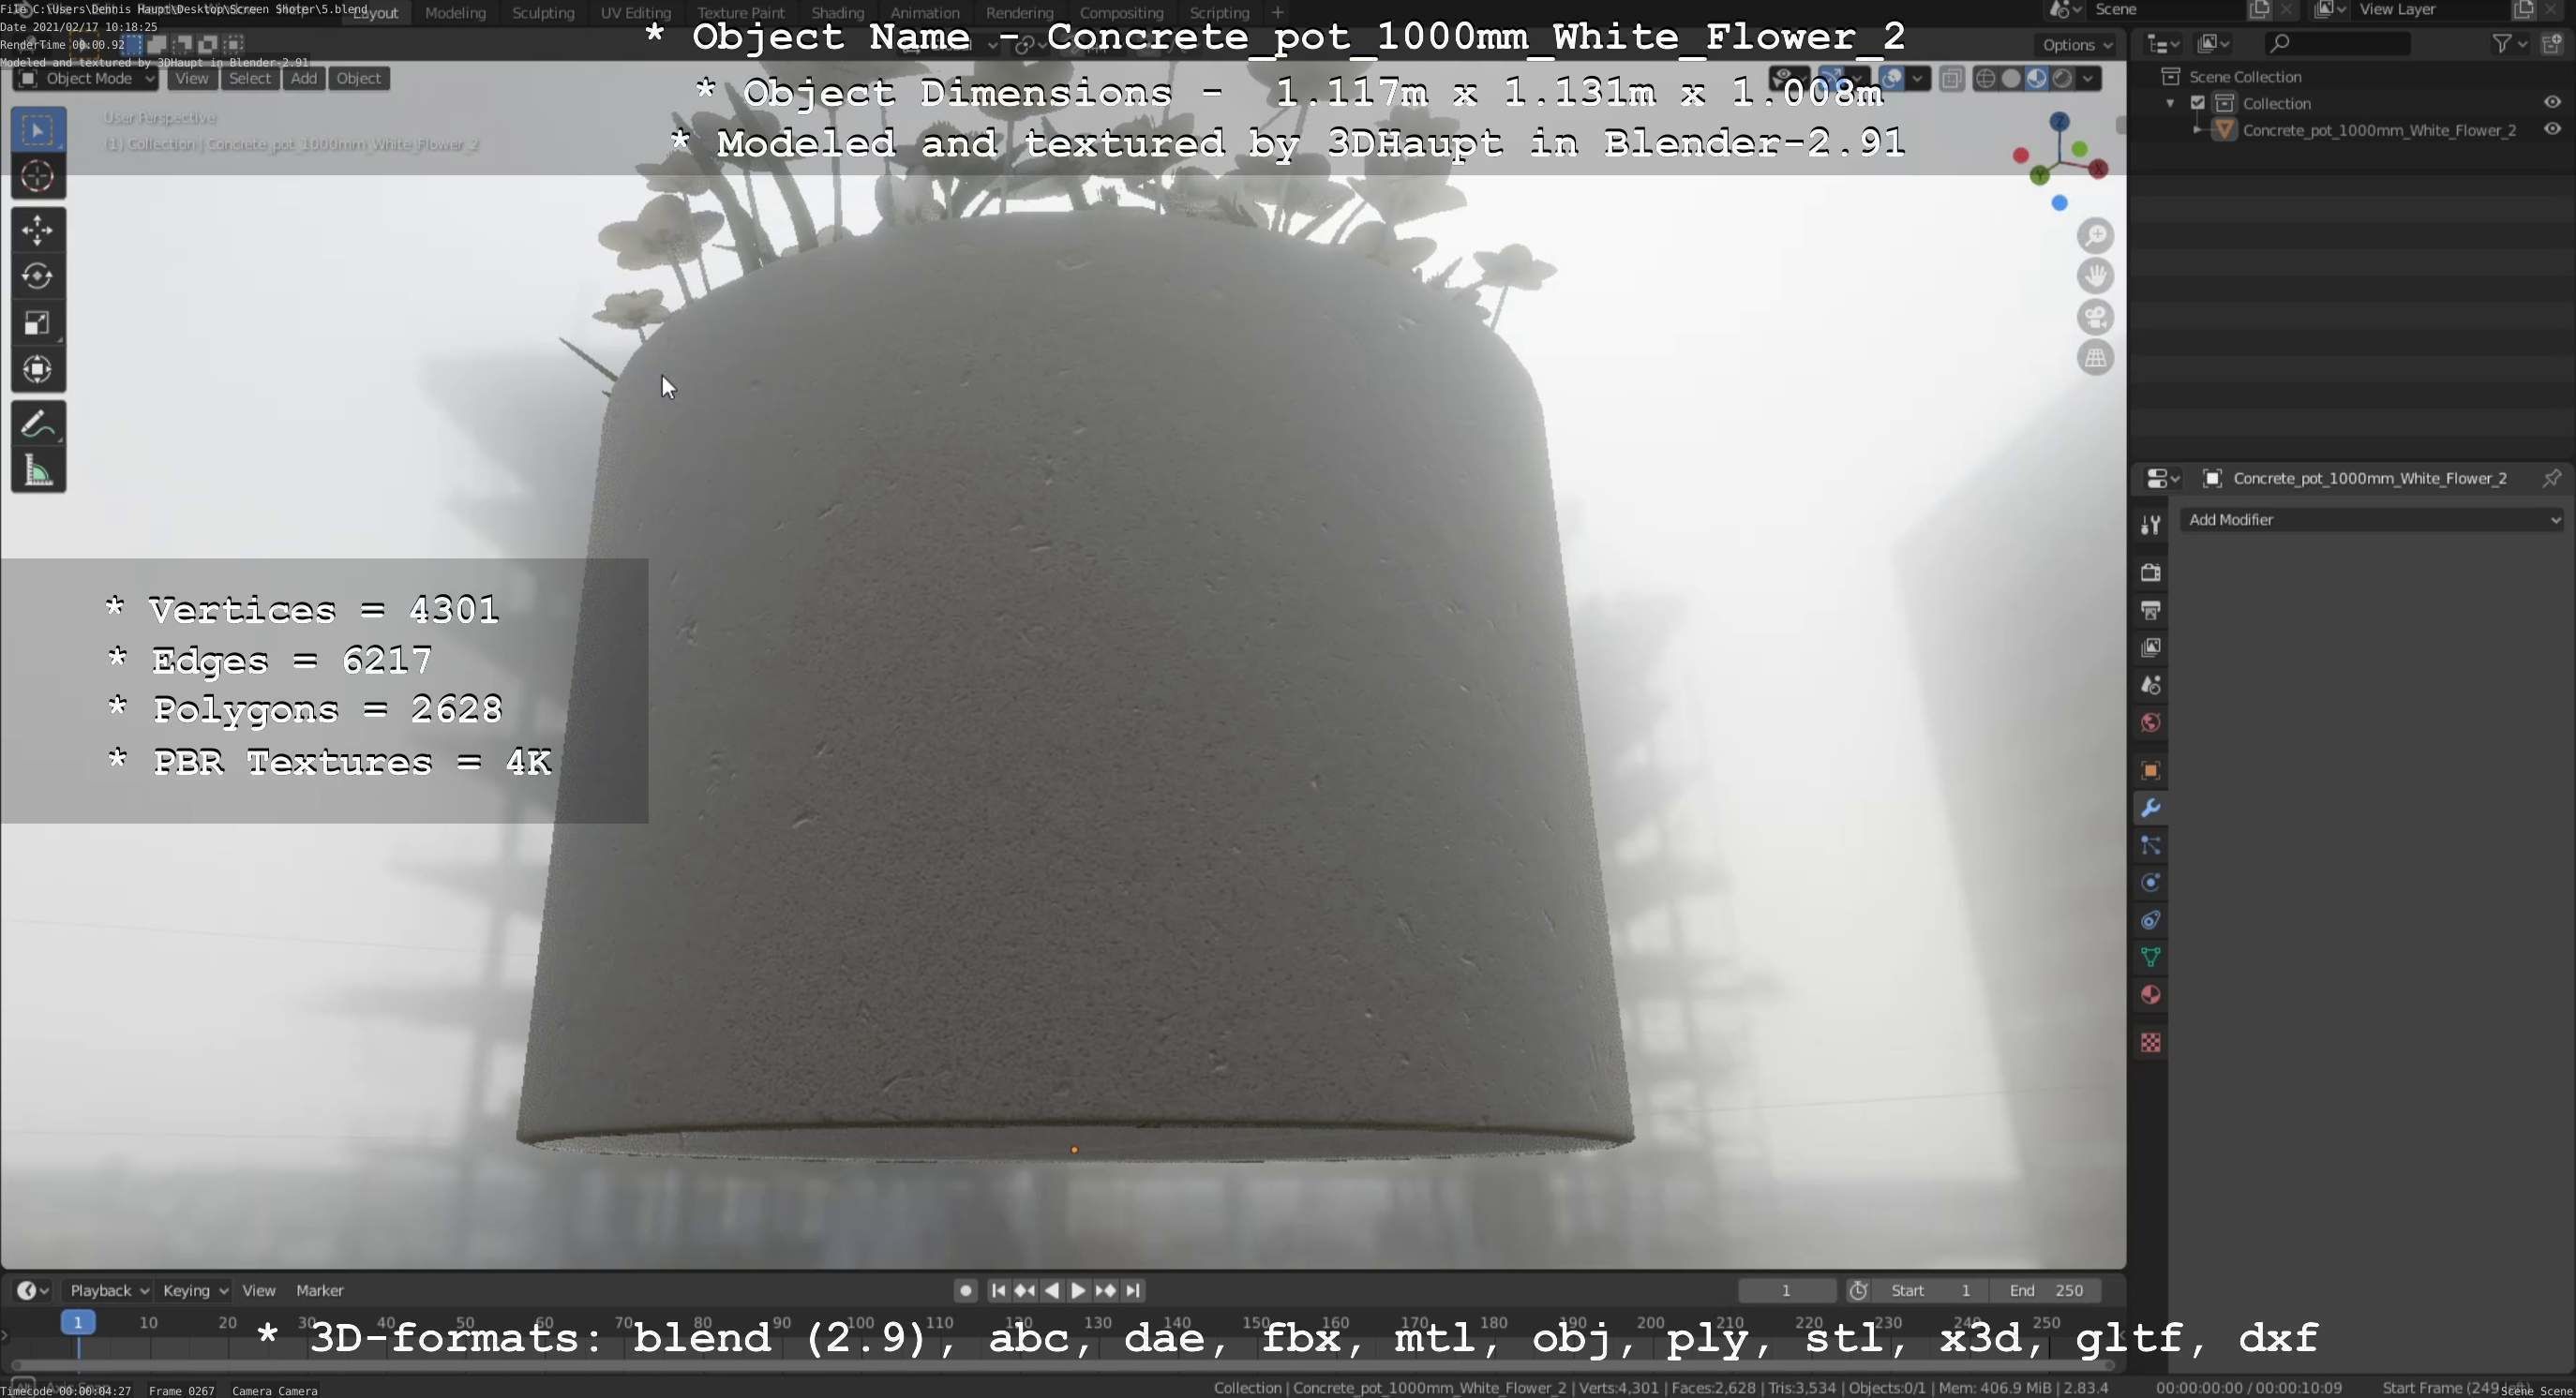Viewport: 2576px width, 1398px height.
Task: Open the Particles properties tab
Action: [x=2150, y=845]
